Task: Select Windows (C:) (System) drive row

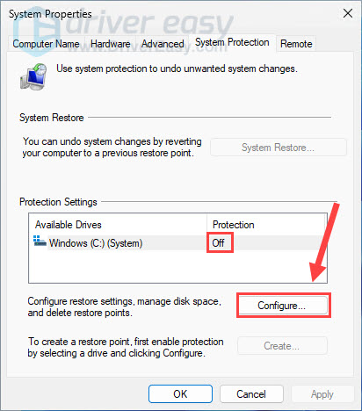Action: pos(177,242)
